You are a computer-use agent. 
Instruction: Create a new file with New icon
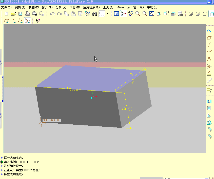[6, 14]
